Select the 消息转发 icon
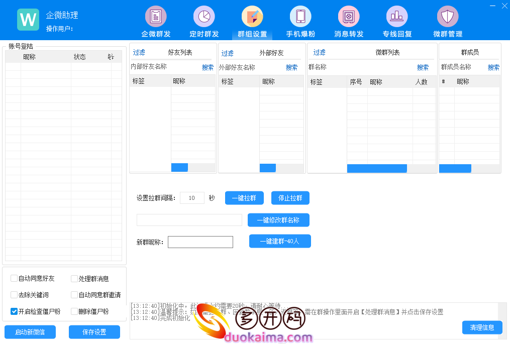510x344 pixels. pos(349,17)
